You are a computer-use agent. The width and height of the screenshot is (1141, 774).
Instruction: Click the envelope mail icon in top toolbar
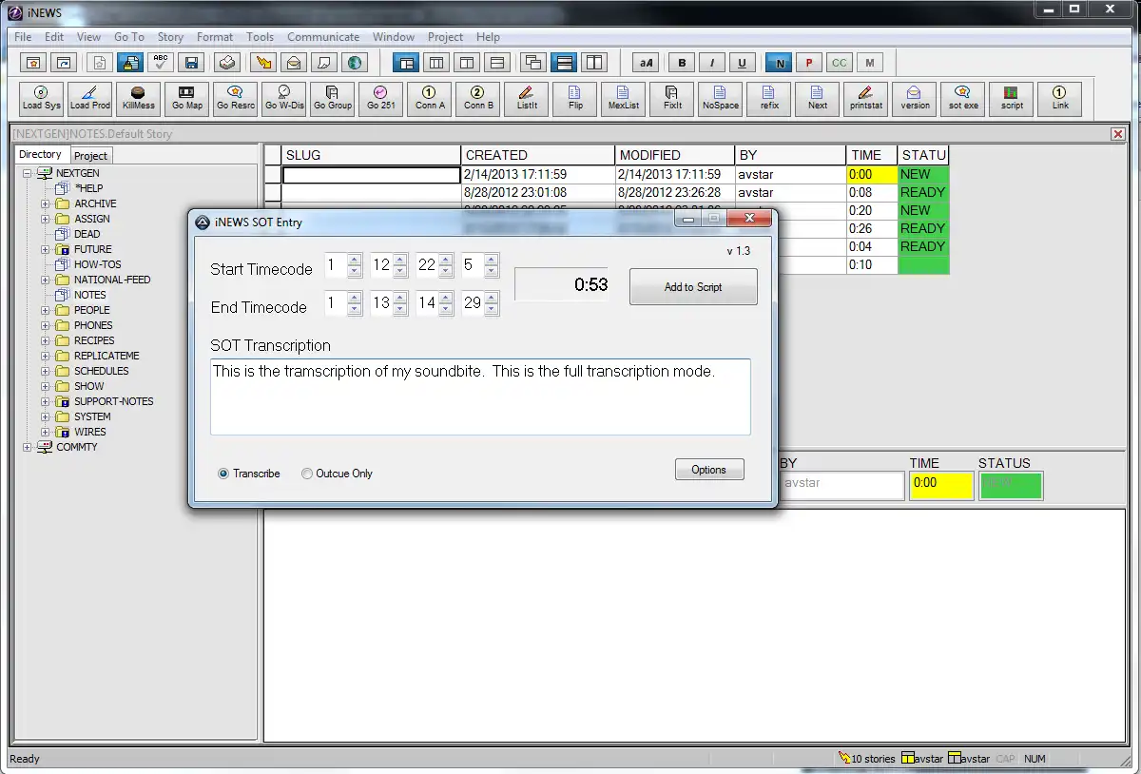click(x=294, y=63)
